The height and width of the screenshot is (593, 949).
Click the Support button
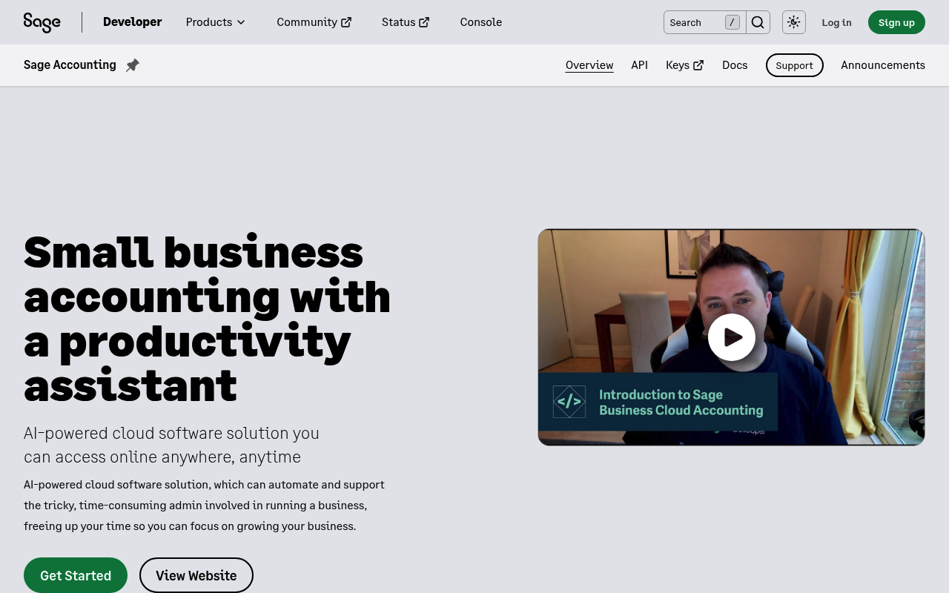pyautogui.click(x=795, y=65)
